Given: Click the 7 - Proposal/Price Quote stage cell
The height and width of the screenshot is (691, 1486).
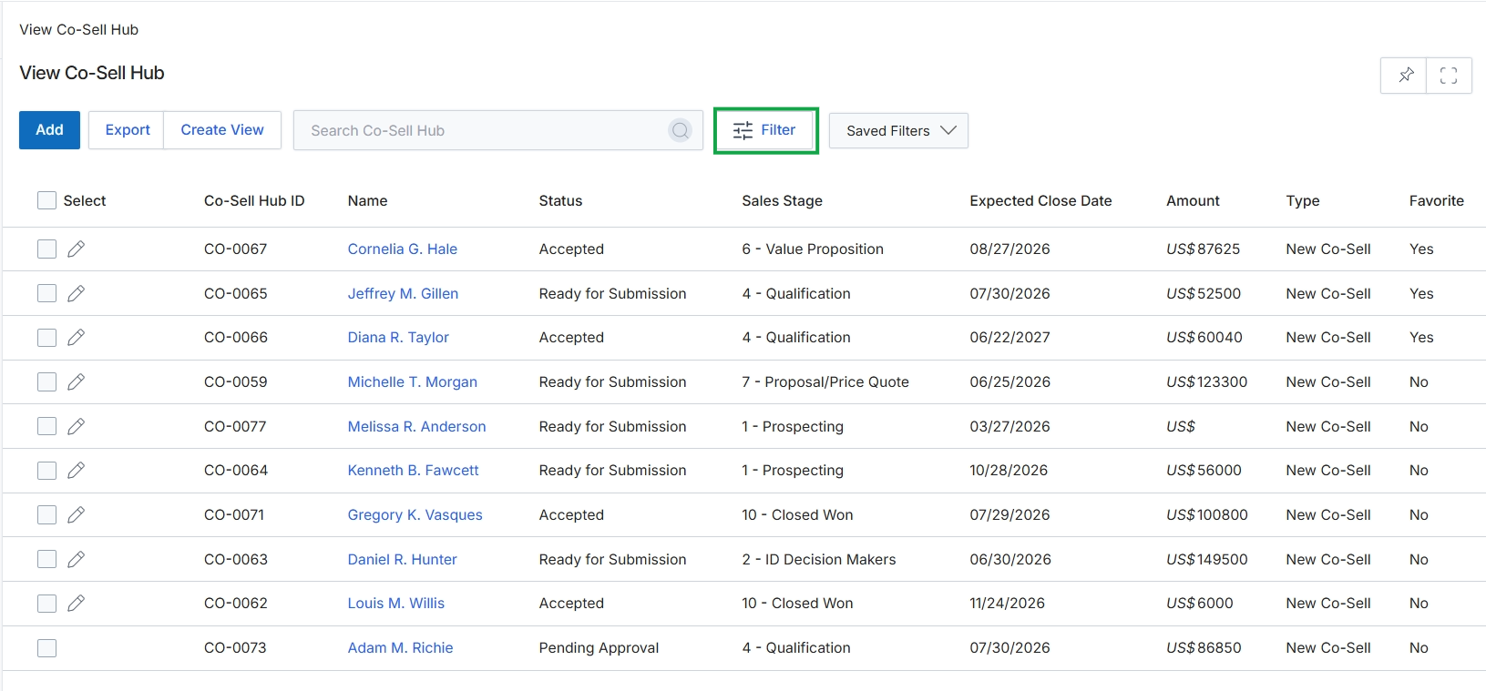Looking at the screenshot, I should [825, 381].
